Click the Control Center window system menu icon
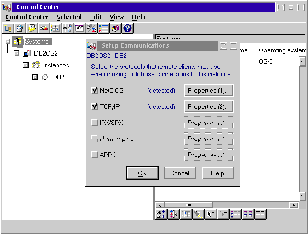This screenshot has height=234, width=308. click(x=7, y=7)
